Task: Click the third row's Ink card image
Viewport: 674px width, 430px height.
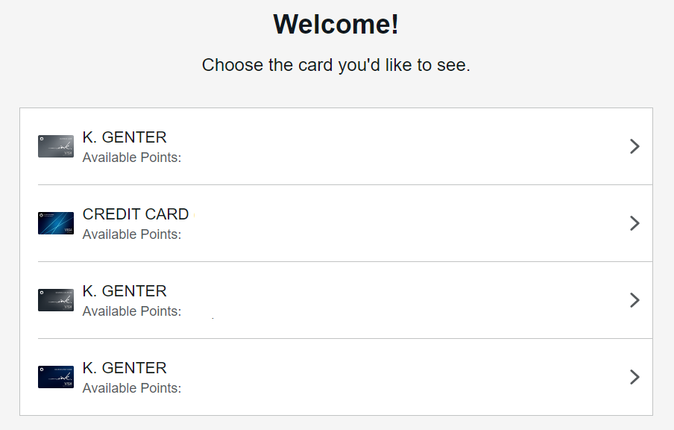Action: (55, 300)
